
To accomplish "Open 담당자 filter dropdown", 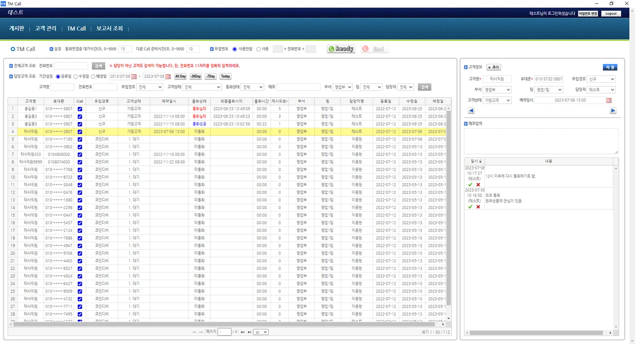I will (x=406, y=87).
